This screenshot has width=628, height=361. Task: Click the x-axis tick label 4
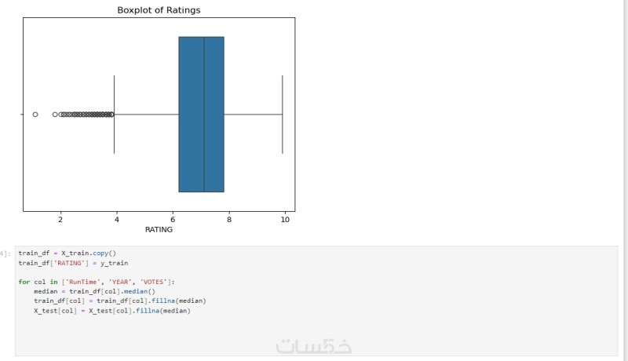117,220
